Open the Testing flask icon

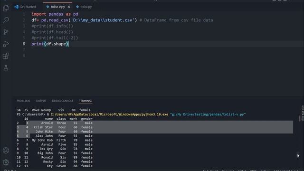6,67
